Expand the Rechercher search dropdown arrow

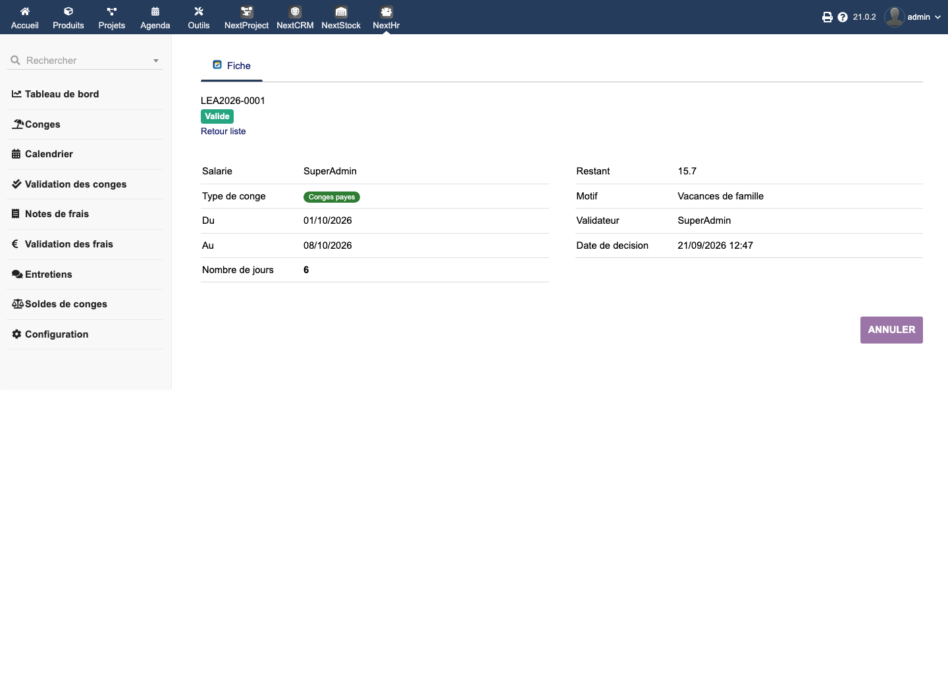tap(156, 61)
